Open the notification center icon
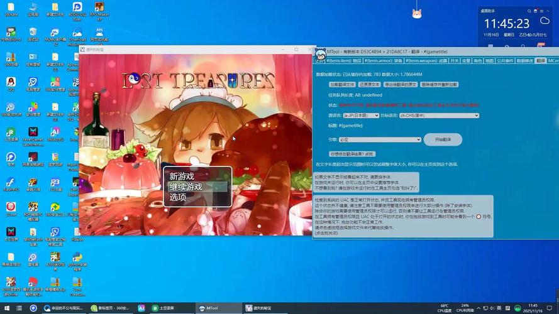This screenshot has width=559, height=314. (550, 308)
